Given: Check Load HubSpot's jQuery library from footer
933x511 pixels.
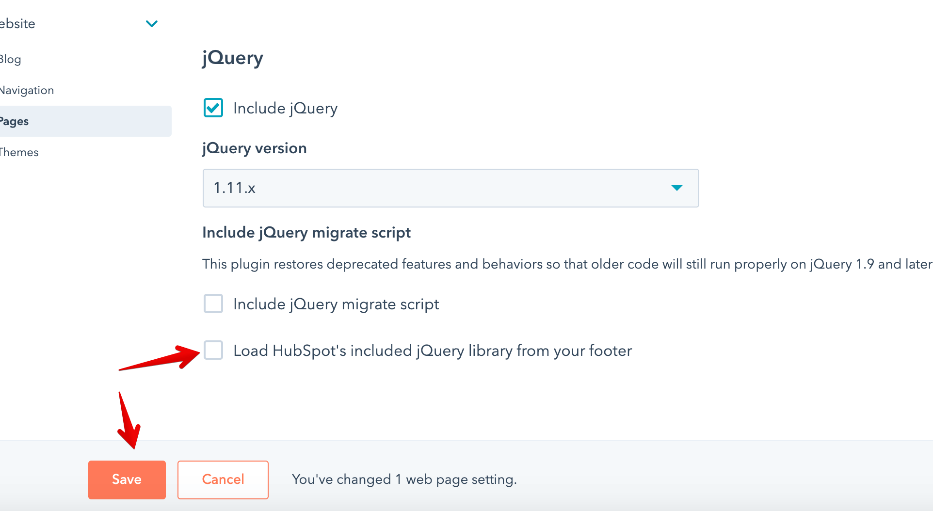Looking at the screenshot, I should (212, 351).
